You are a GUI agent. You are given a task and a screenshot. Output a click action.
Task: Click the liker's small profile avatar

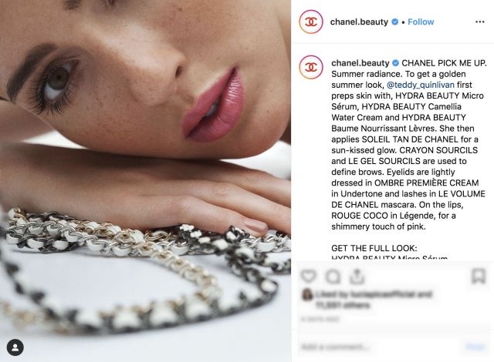pyautogui.click(x=306, y=294)
